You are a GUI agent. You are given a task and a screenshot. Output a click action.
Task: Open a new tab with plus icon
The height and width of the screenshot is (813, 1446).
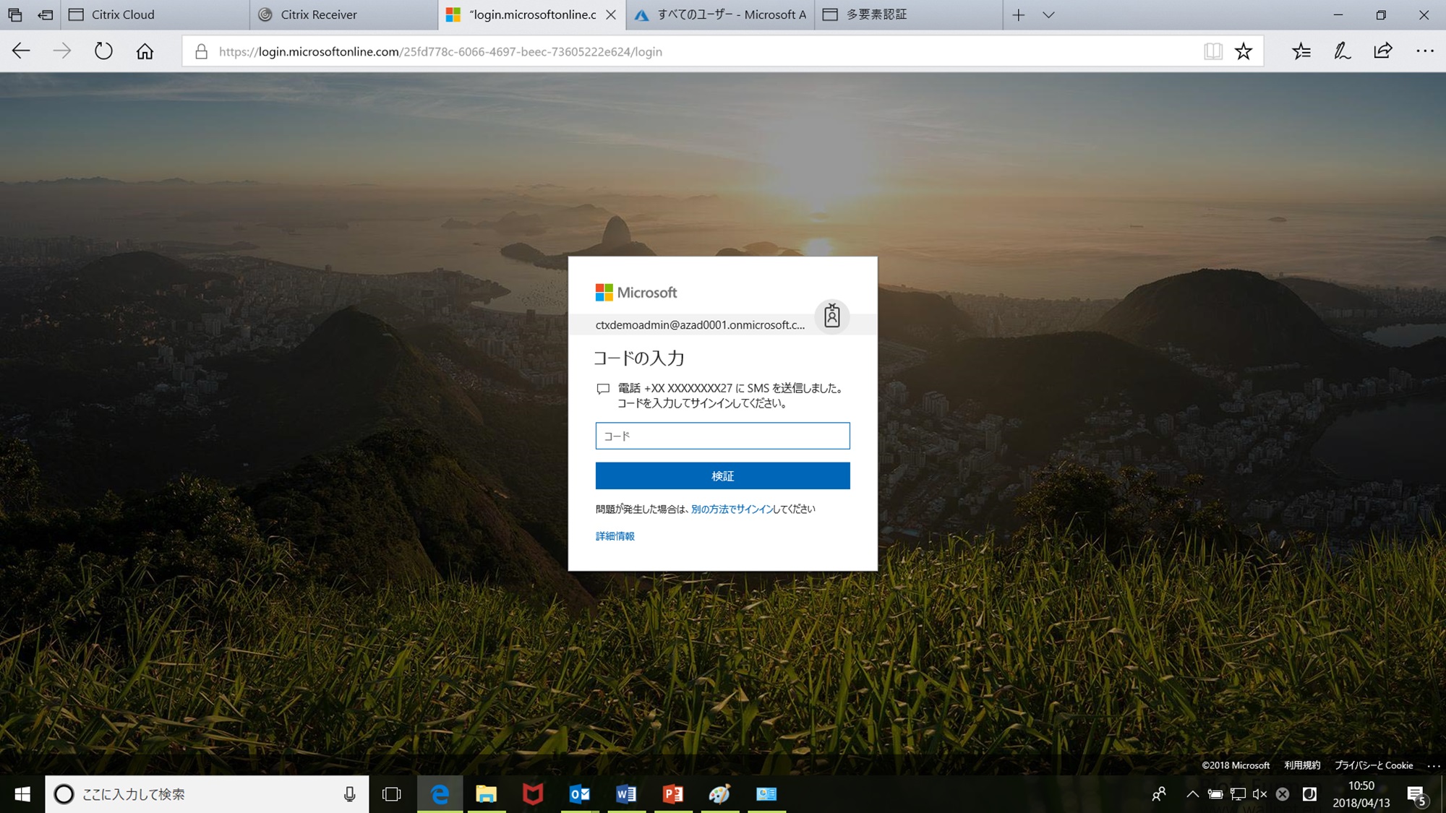1018,14
